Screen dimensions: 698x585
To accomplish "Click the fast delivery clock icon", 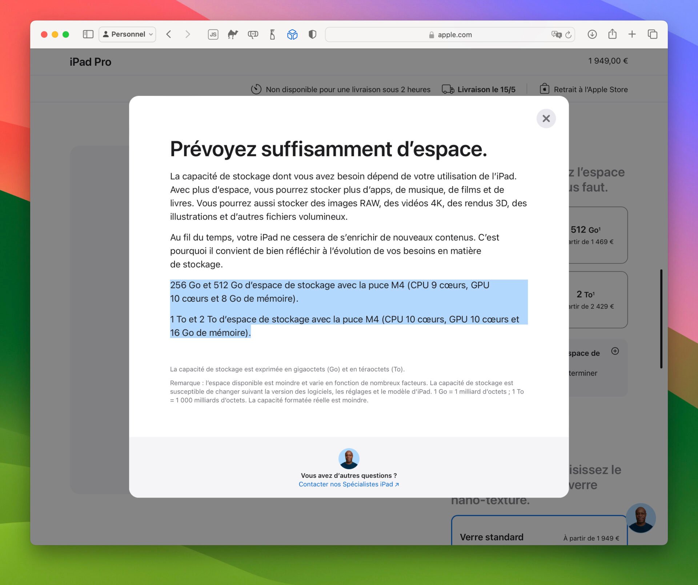I will point(256,89).
